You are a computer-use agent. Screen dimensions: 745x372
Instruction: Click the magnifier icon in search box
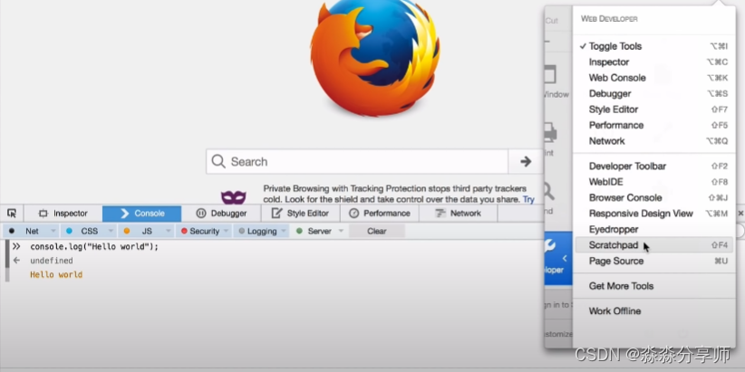[x=218, y=161]
